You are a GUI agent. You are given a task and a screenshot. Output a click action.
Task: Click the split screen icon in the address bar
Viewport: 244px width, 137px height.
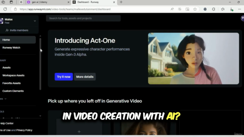187,9
